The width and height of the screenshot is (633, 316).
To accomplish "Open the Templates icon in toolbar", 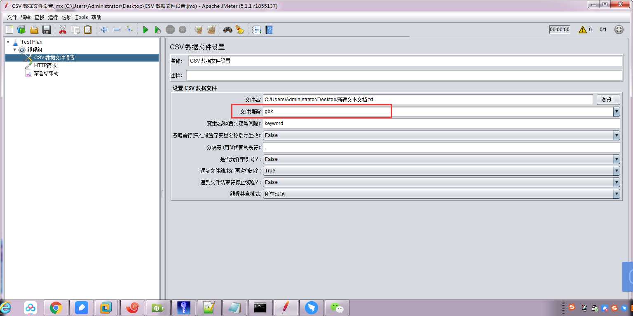I will coord(21,30).
